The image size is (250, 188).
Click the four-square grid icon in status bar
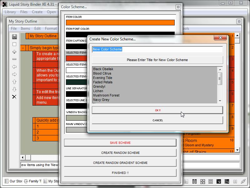click(x=202, y=181)
